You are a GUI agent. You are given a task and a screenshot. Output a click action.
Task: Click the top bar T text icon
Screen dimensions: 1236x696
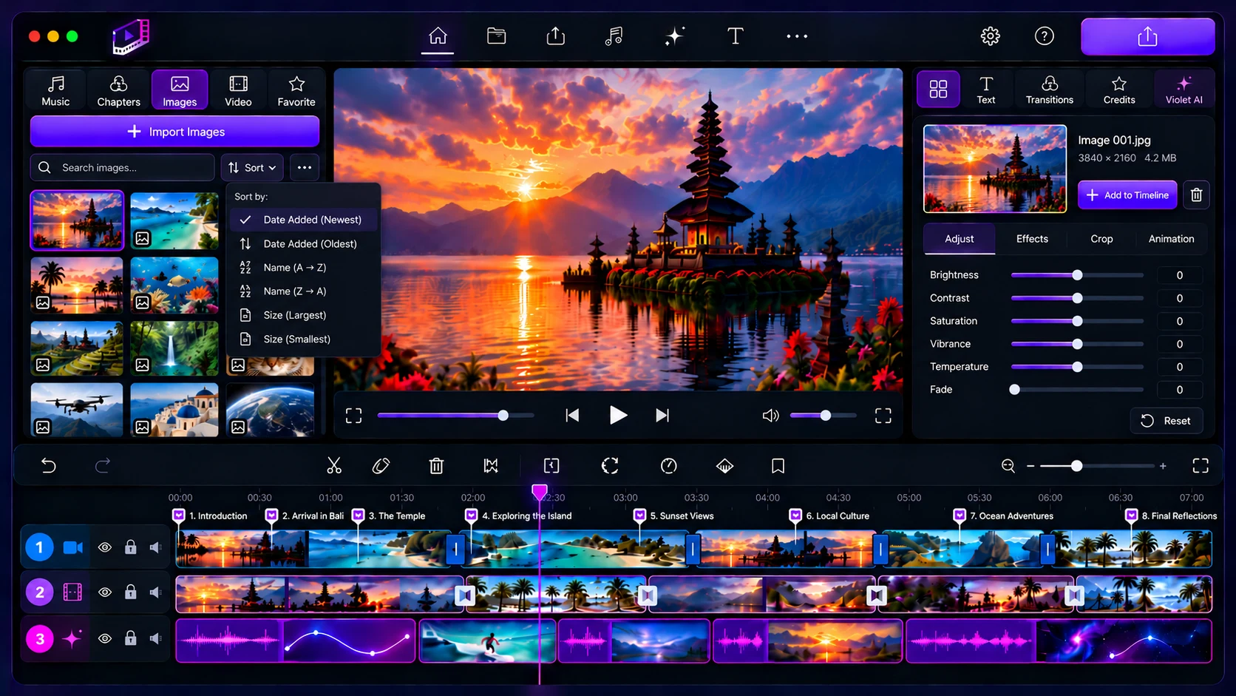pyautogui.click(x=735, y=36)
